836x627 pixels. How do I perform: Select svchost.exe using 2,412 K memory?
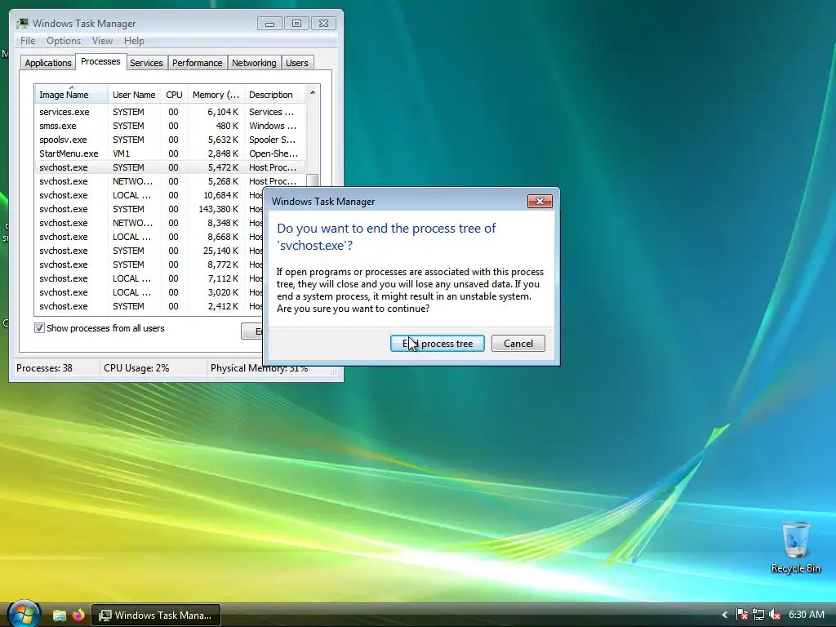pyautogui.click(x=149, y=306)
